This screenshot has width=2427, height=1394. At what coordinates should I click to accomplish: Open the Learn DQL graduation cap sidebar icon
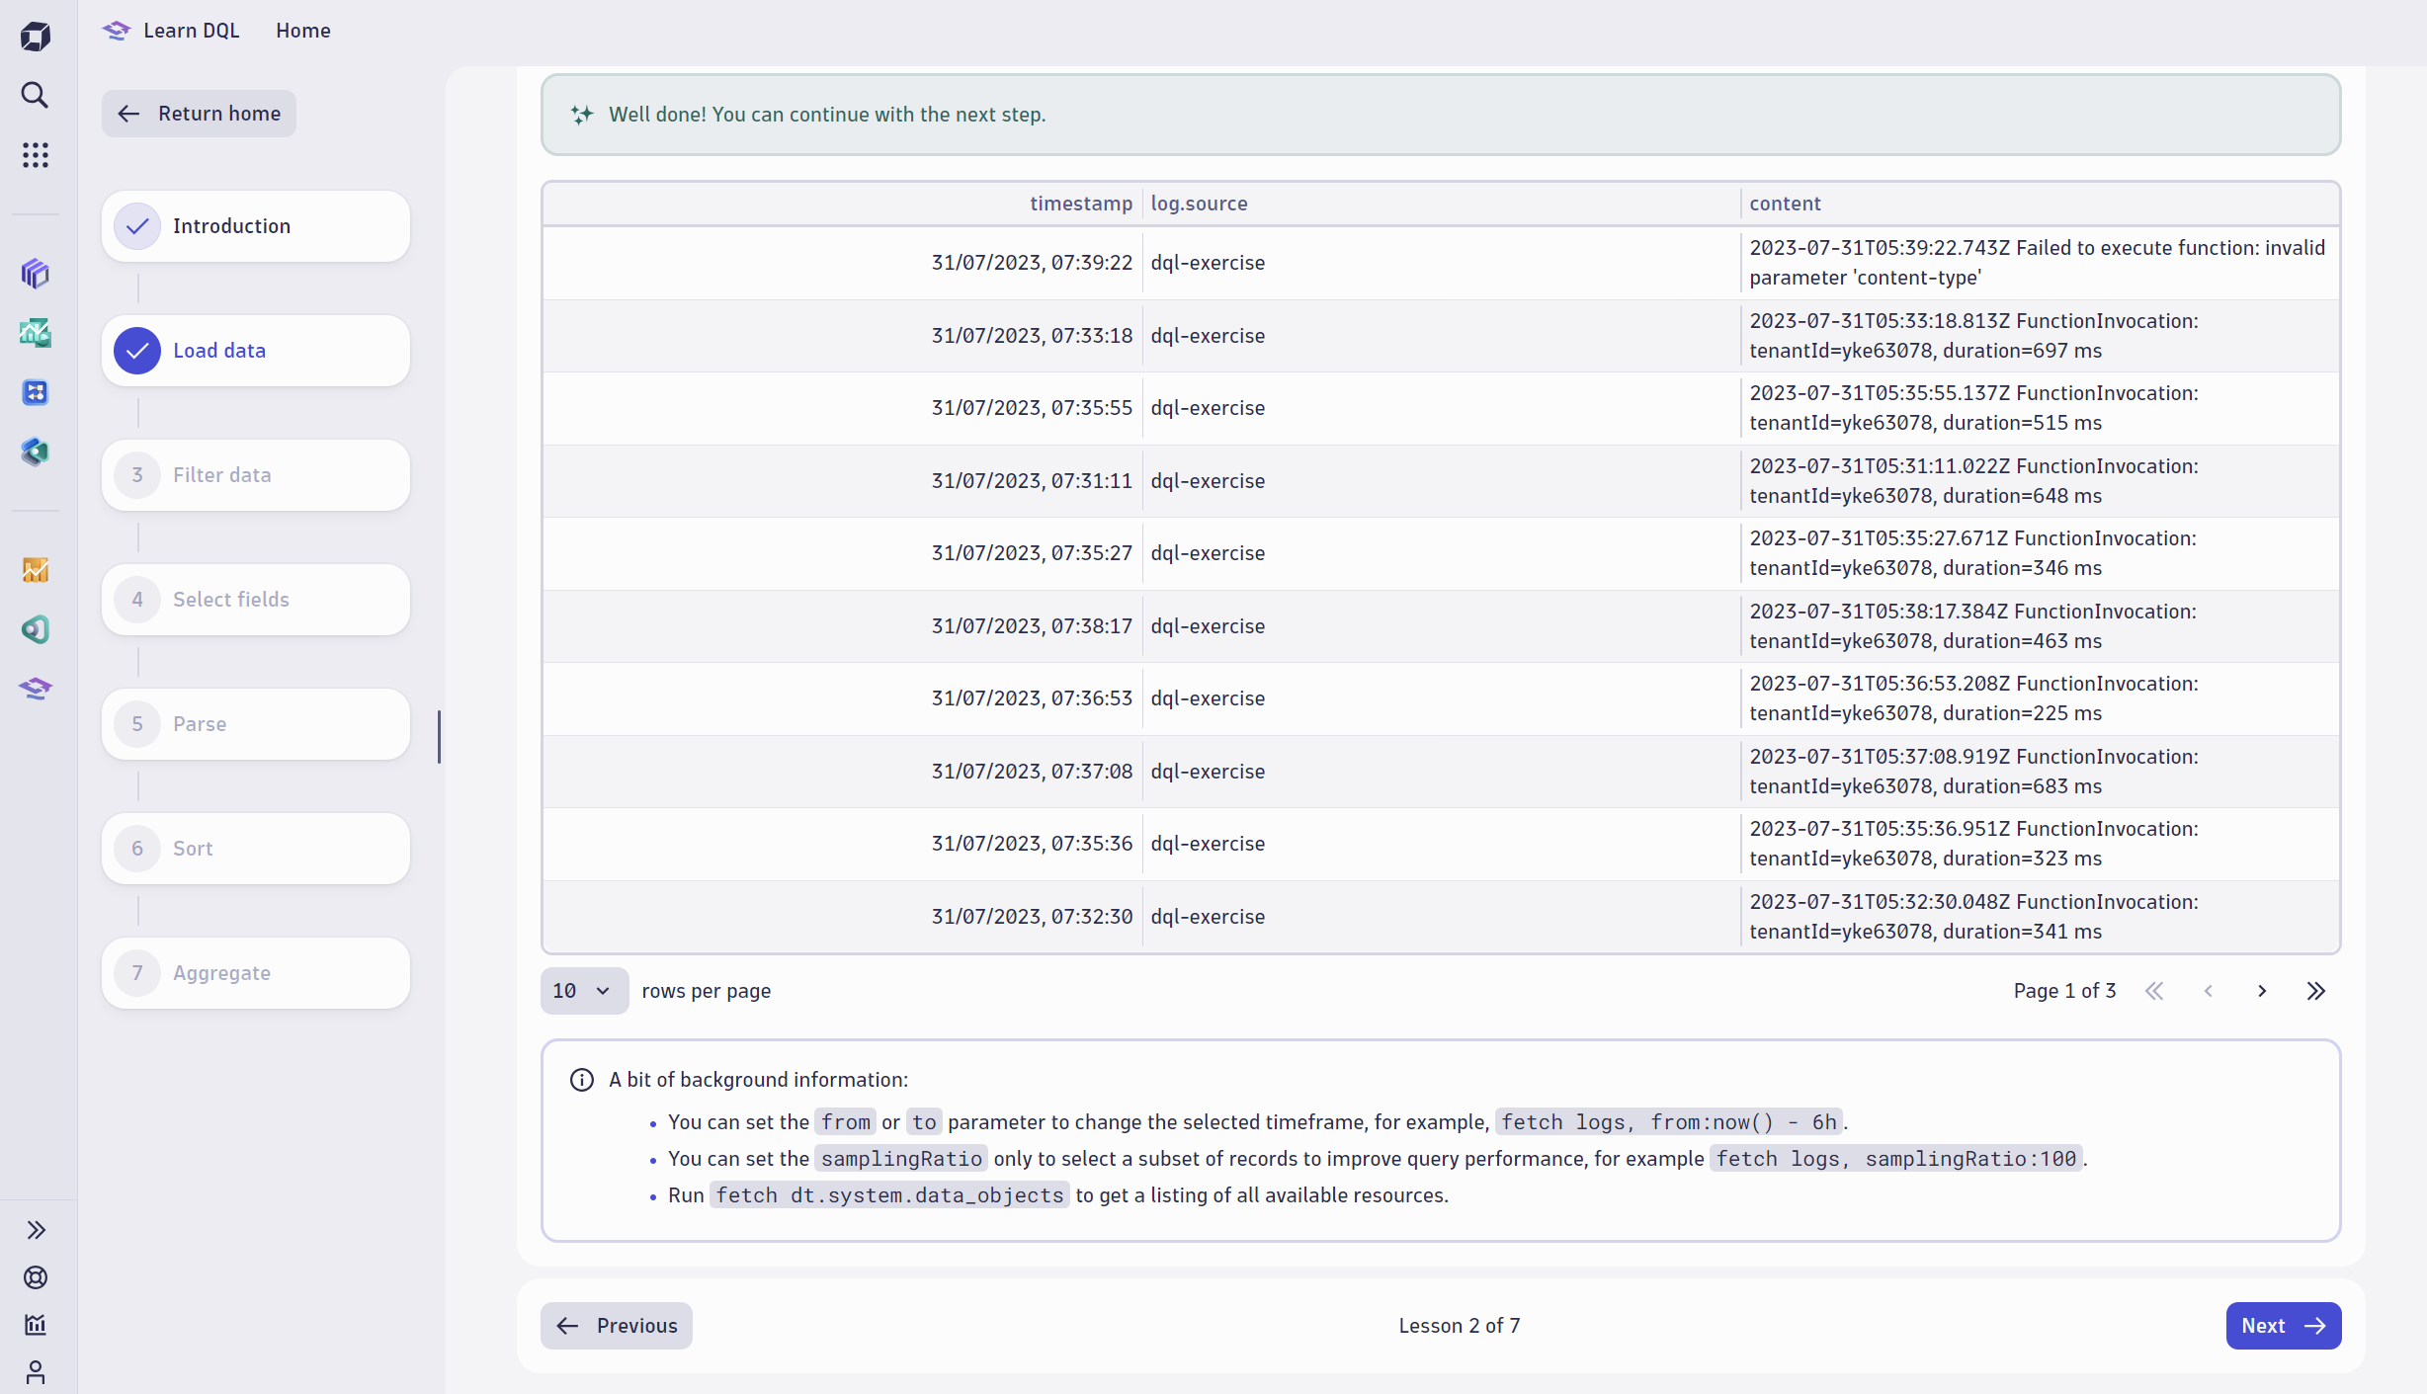tap(36, 689)
